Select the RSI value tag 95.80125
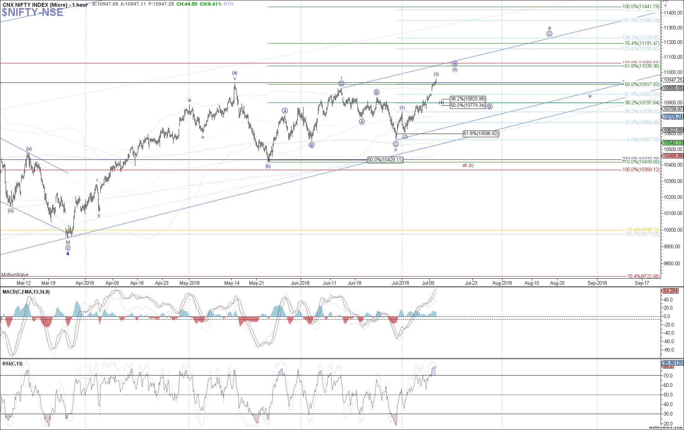 point(672,363)
